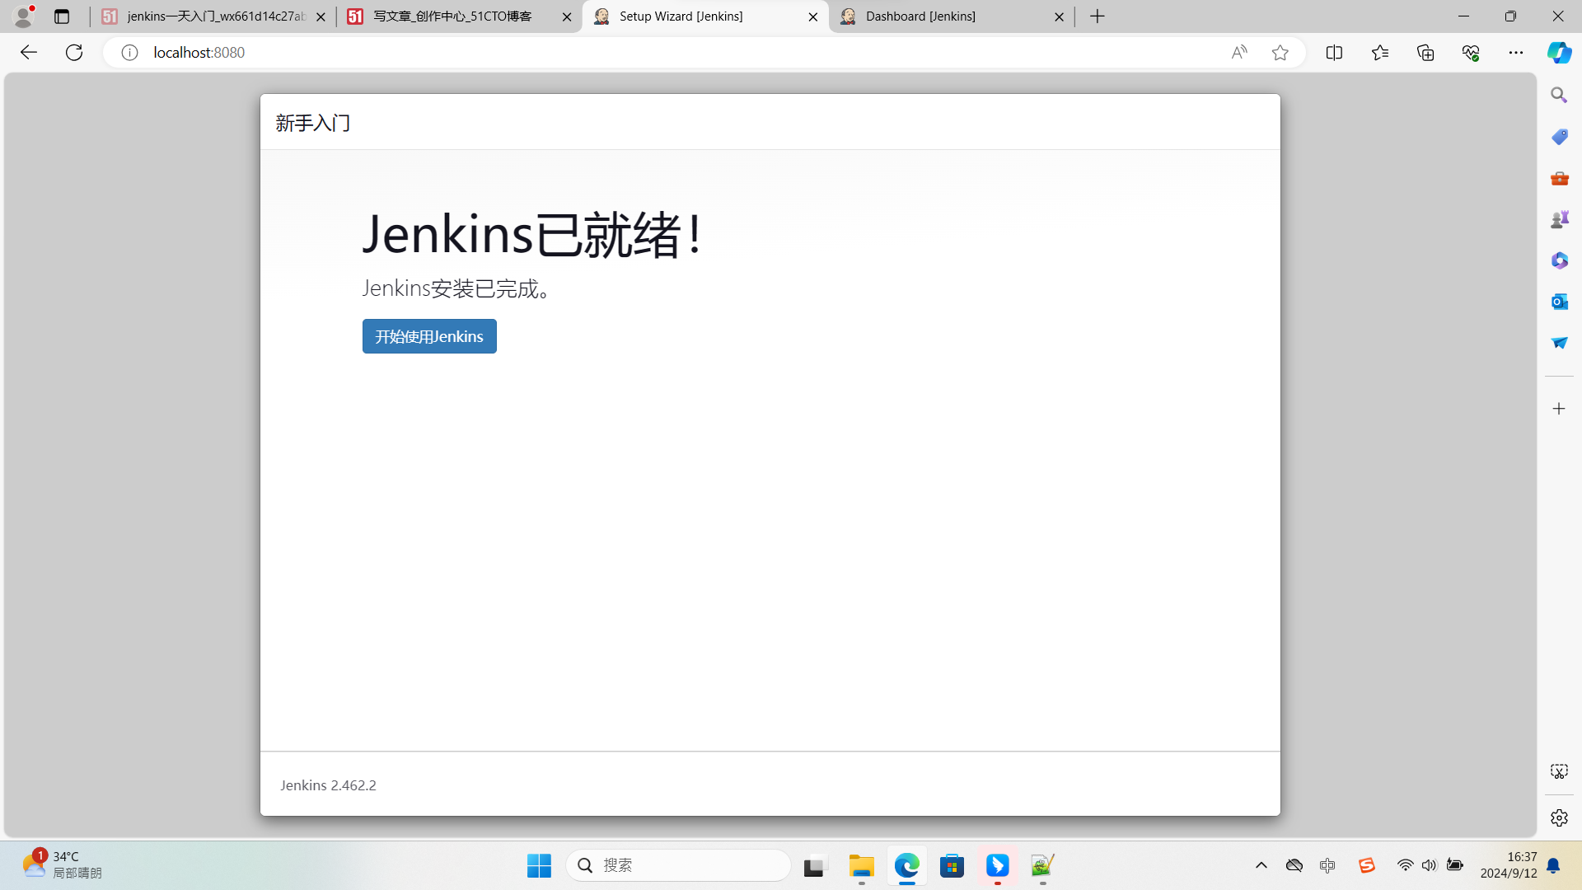Image resolution: width=1582 pixels, height=890 pixels.
Task: Open Read aloud in address bar
Action: point(1239,53)
